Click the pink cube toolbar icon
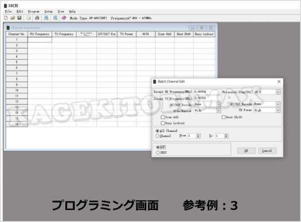Screen dimensions: 301x222 pyautogui.click(x=64, y=18)
